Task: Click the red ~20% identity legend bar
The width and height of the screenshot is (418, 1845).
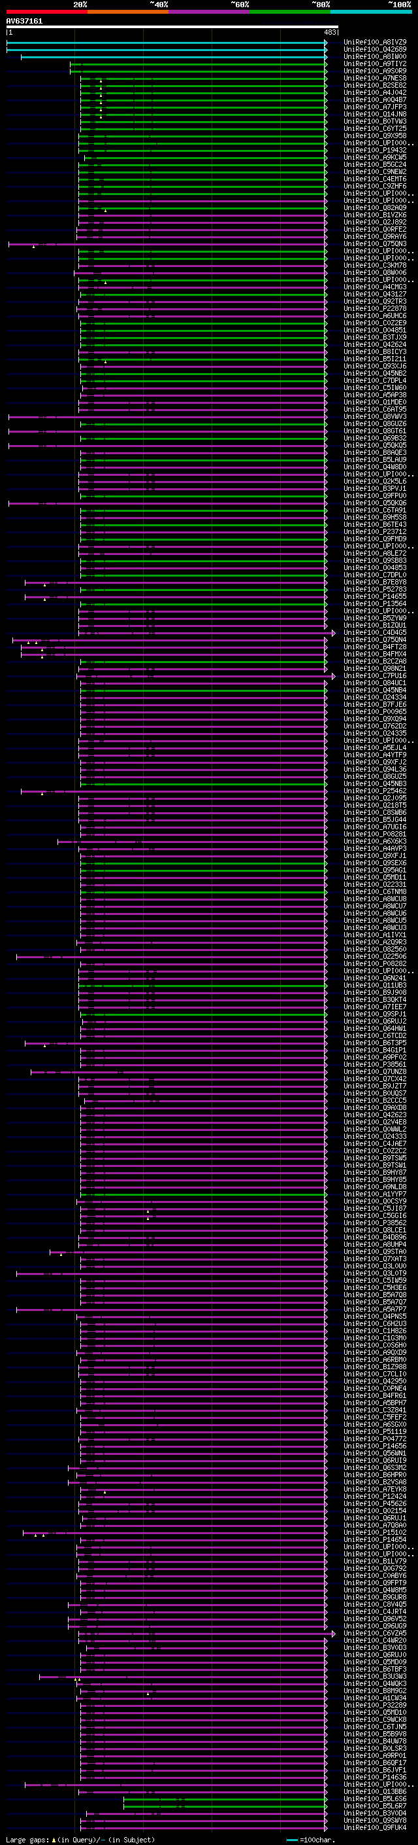Action: tap(46, 12)
